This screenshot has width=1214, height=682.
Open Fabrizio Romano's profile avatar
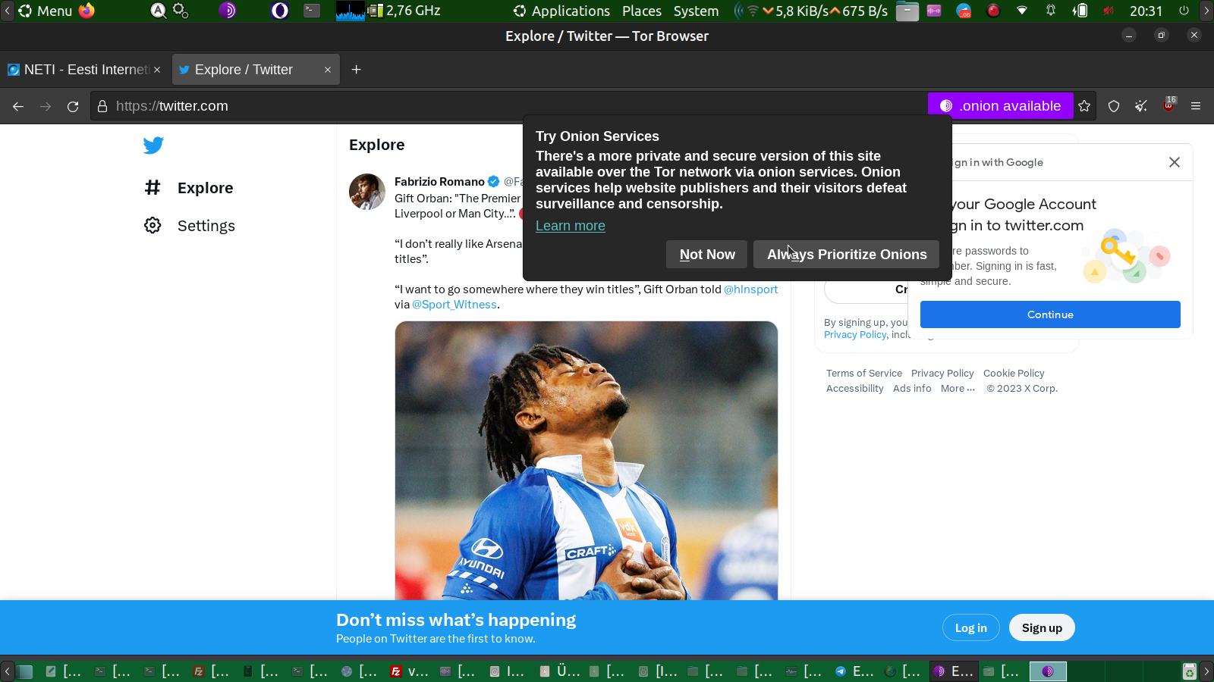point(367,192)
